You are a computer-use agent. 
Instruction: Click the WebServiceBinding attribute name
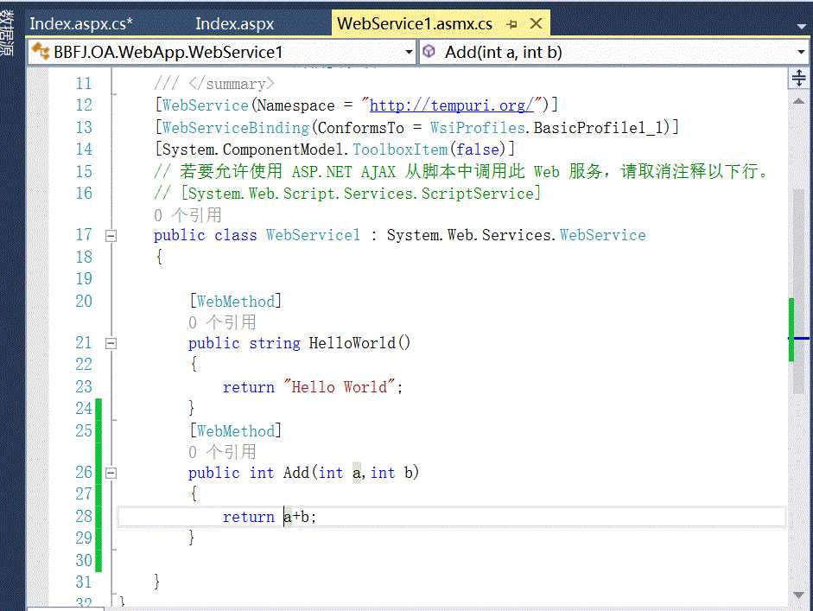[236, 128]
